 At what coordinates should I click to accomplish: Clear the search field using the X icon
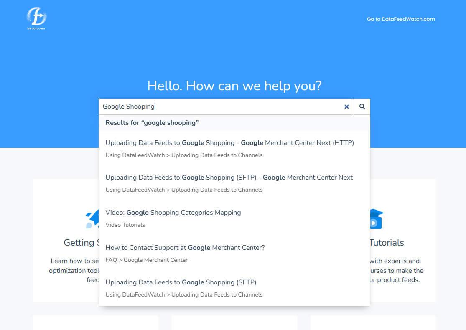coord(346,107)
